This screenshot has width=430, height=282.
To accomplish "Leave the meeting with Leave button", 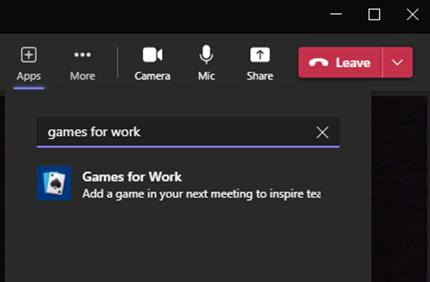I will (340, 63).
